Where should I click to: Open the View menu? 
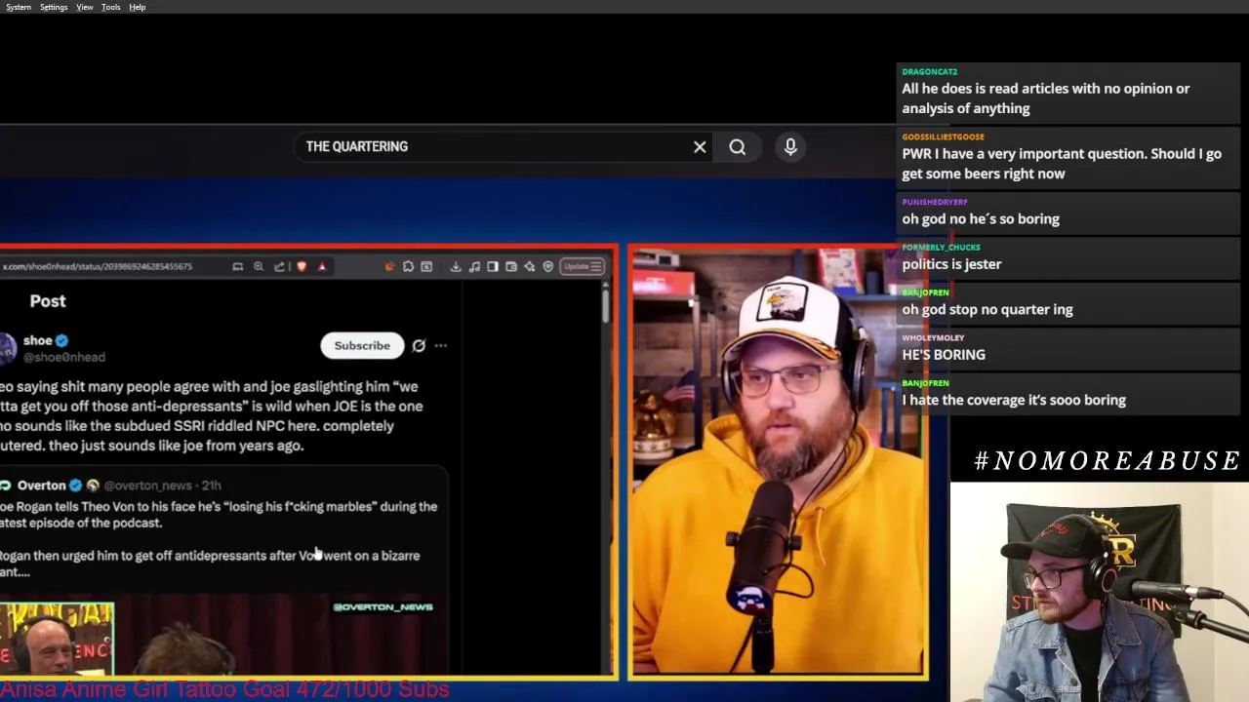[x=85, y=7]
